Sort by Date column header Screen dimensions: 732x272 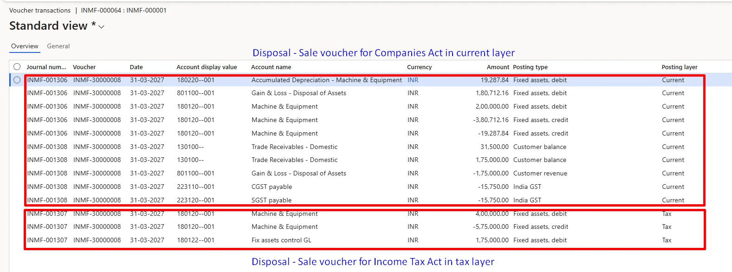(x=136, y=67)
